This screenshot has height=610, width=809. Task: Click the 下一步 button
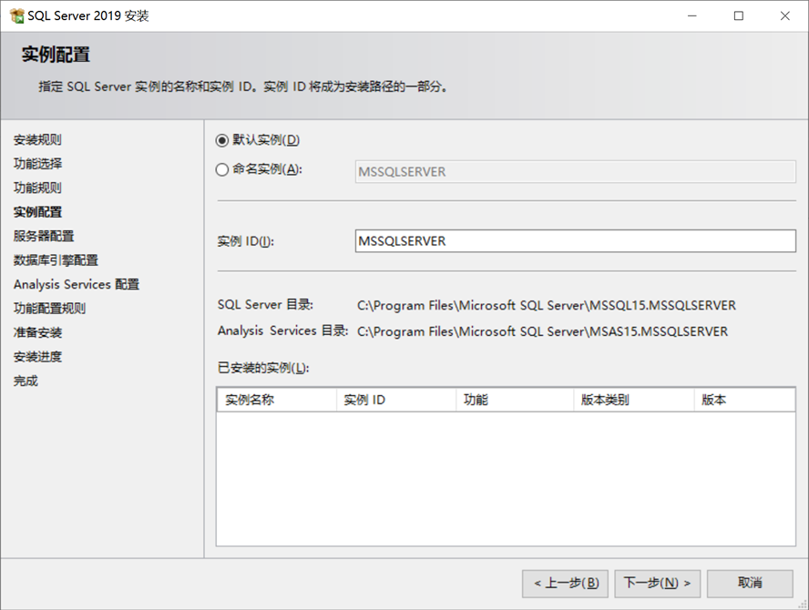pos(658,584)
